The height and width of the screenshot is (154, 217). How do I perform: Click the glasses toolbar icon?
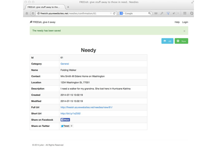tap(156, 13)
